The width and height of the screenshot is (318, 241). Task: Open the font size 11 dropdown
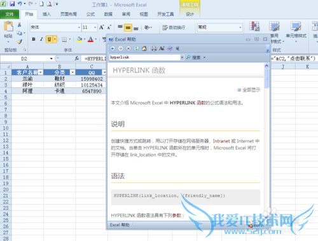click(95, 27)
